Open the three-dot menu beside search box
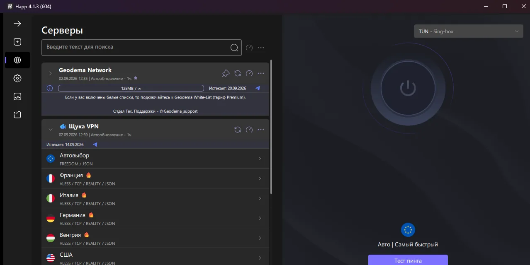Viewport: 530px width, 265px height. pyautogui.click(x=261, y=48)
